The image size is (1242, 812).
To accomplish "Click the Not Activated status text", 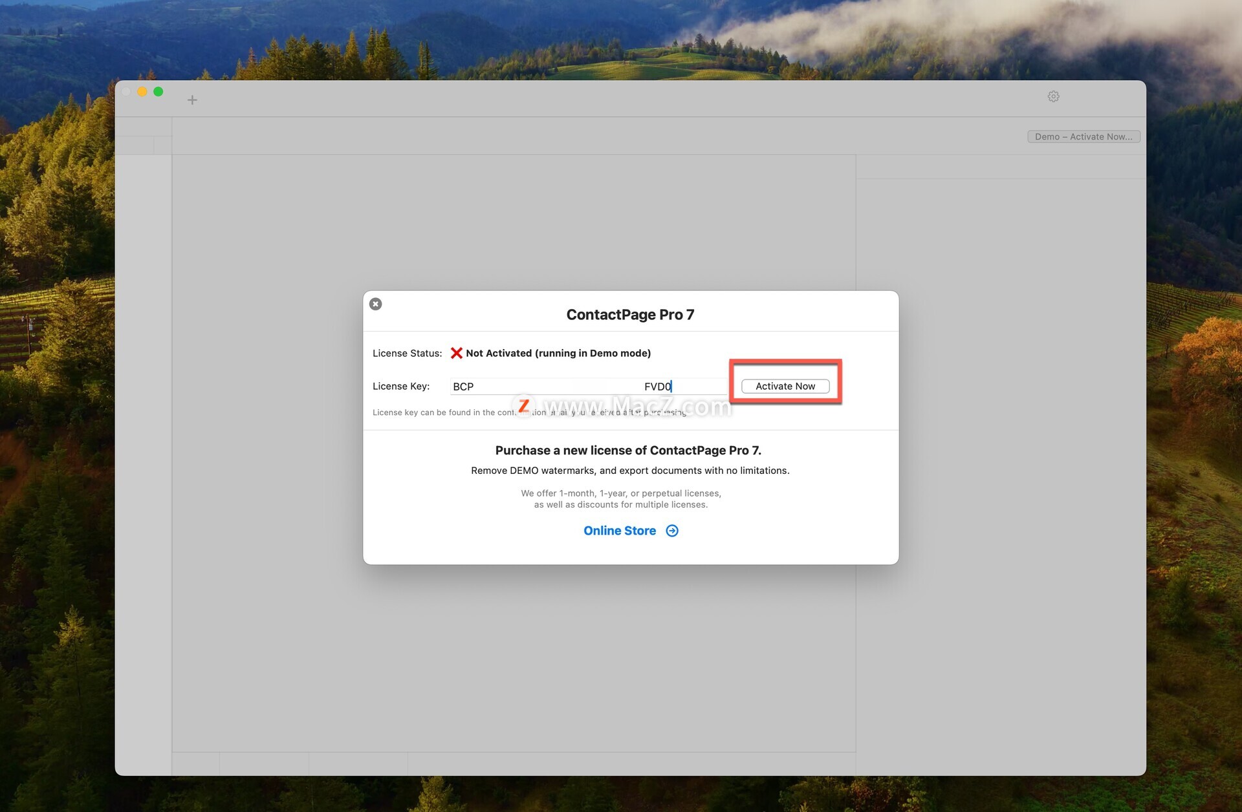I will click(x=558, y=353).
